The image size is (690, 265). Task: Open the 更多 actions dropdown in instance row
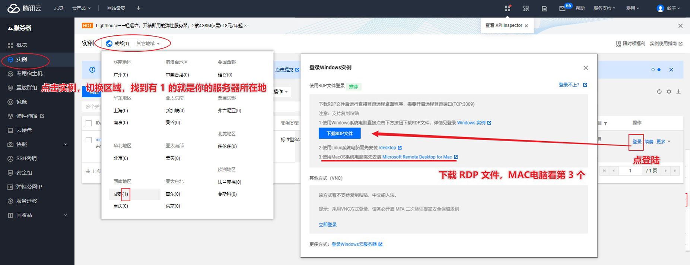(x=663, y=142)
